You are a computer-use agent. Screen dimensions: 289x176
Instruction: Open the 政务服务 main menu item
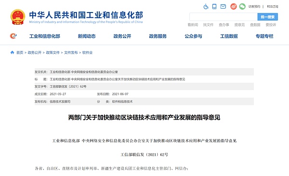[158, 36]
